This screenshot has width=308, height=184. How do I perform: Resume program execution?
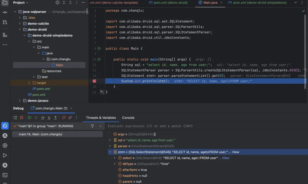[30, 117]
